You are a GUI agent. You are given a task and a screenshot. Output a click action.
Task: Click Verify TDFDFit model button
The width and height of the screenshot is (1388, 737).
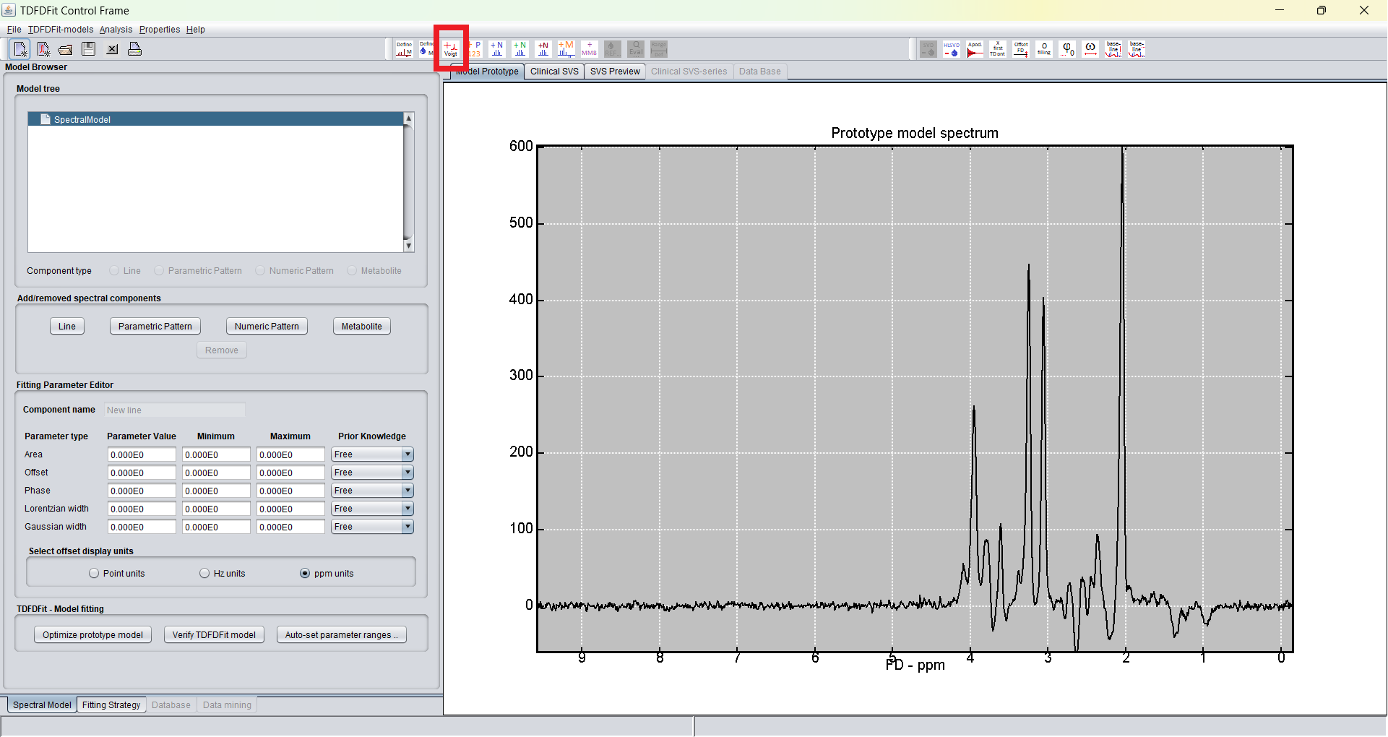coord(214,635)
